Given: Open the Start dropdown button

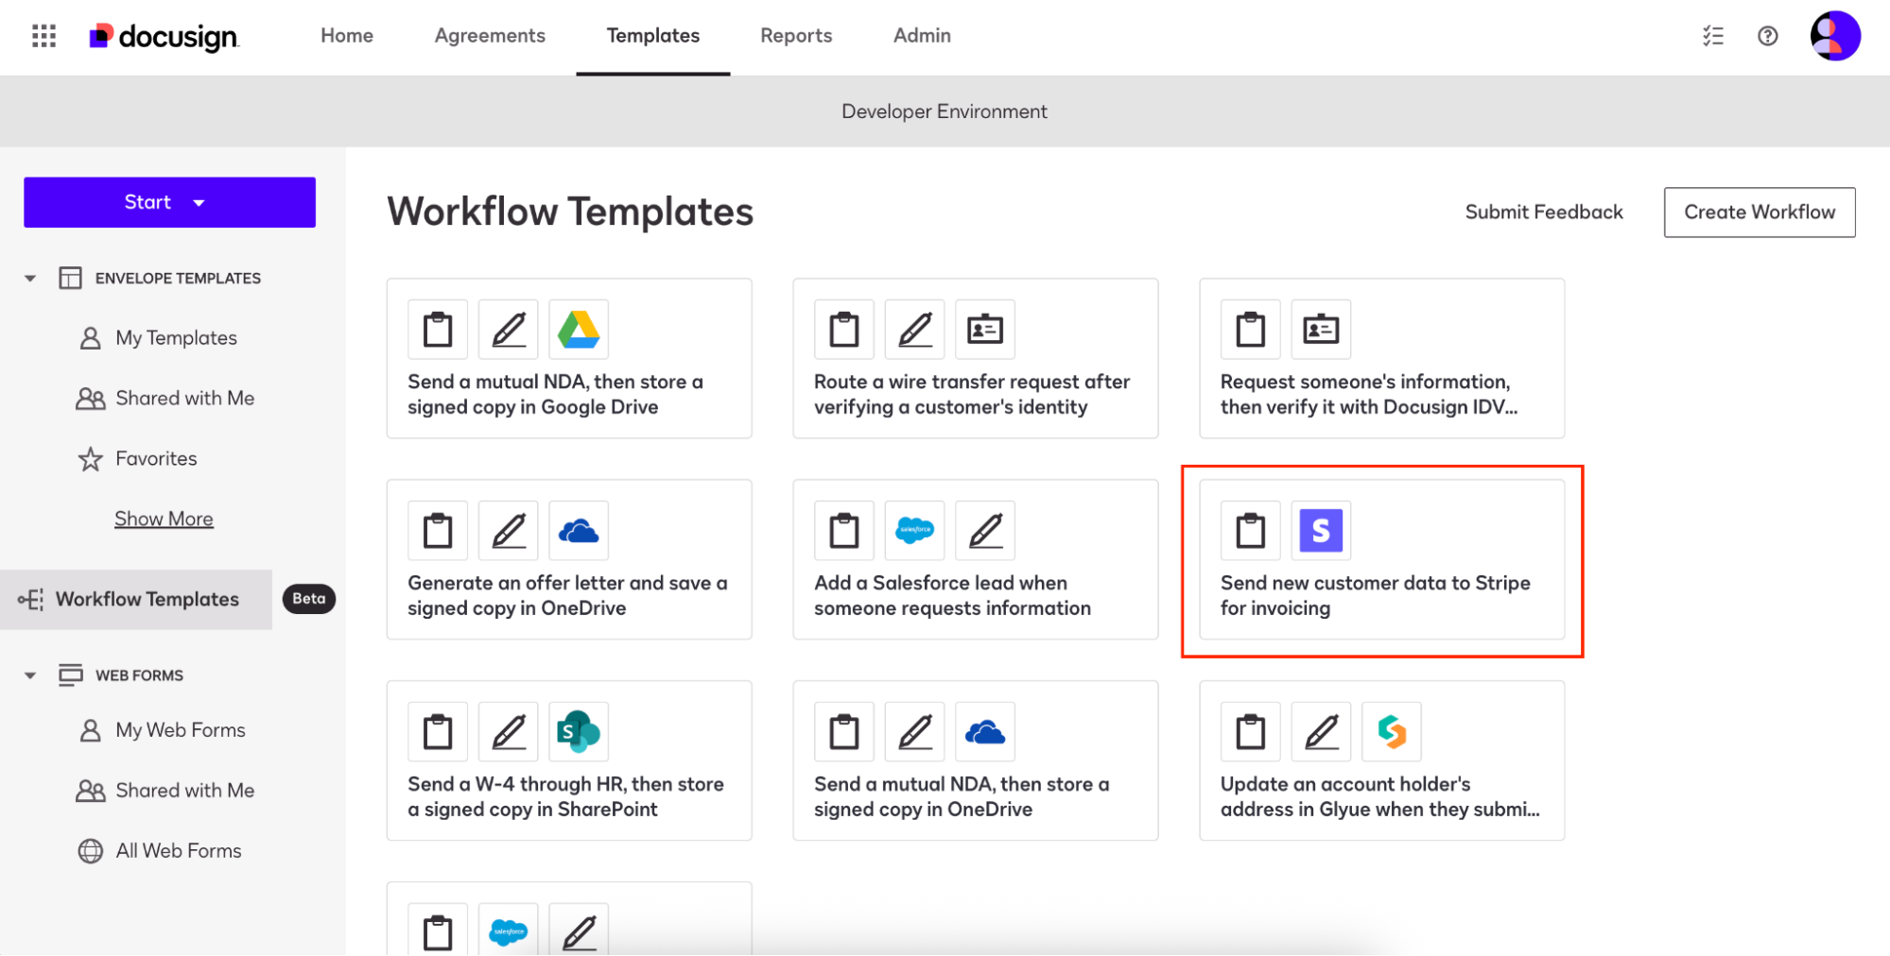Looking at the screenshot, I should click(169, 202).
